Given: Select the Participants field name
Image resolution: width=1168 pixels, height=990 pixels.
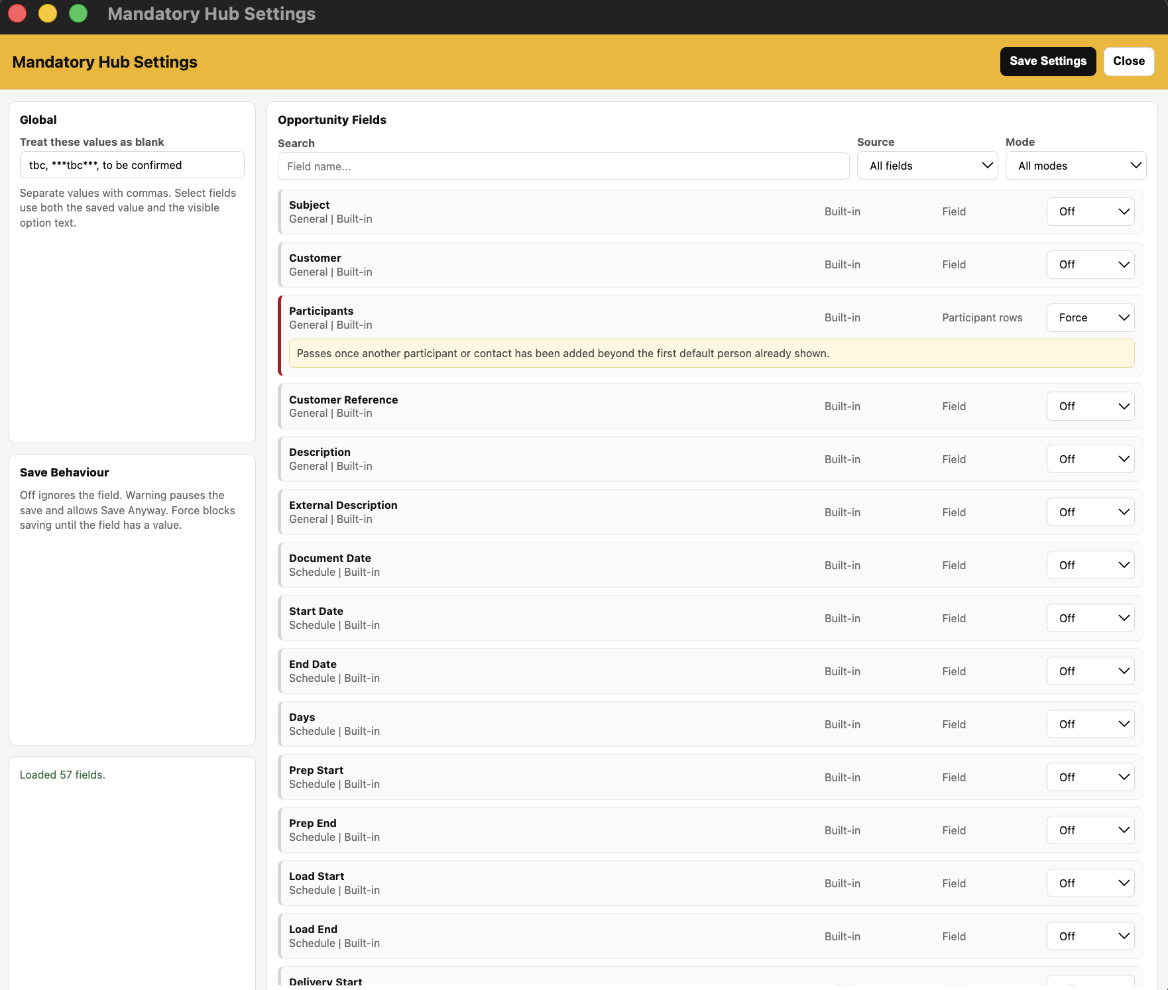Looking at the screenshot, I should 321,311.
